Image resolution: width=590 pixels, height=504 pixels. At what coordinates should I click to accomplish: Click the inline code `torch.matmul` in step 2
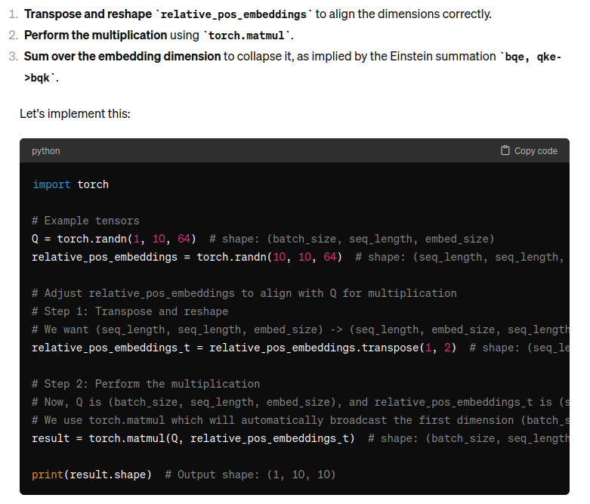pos(247,36)
